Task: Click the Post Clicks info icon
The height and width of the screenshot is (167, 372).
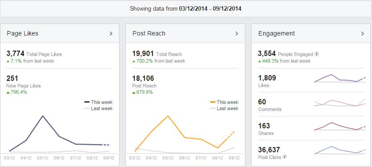Action: coord(285,157)
